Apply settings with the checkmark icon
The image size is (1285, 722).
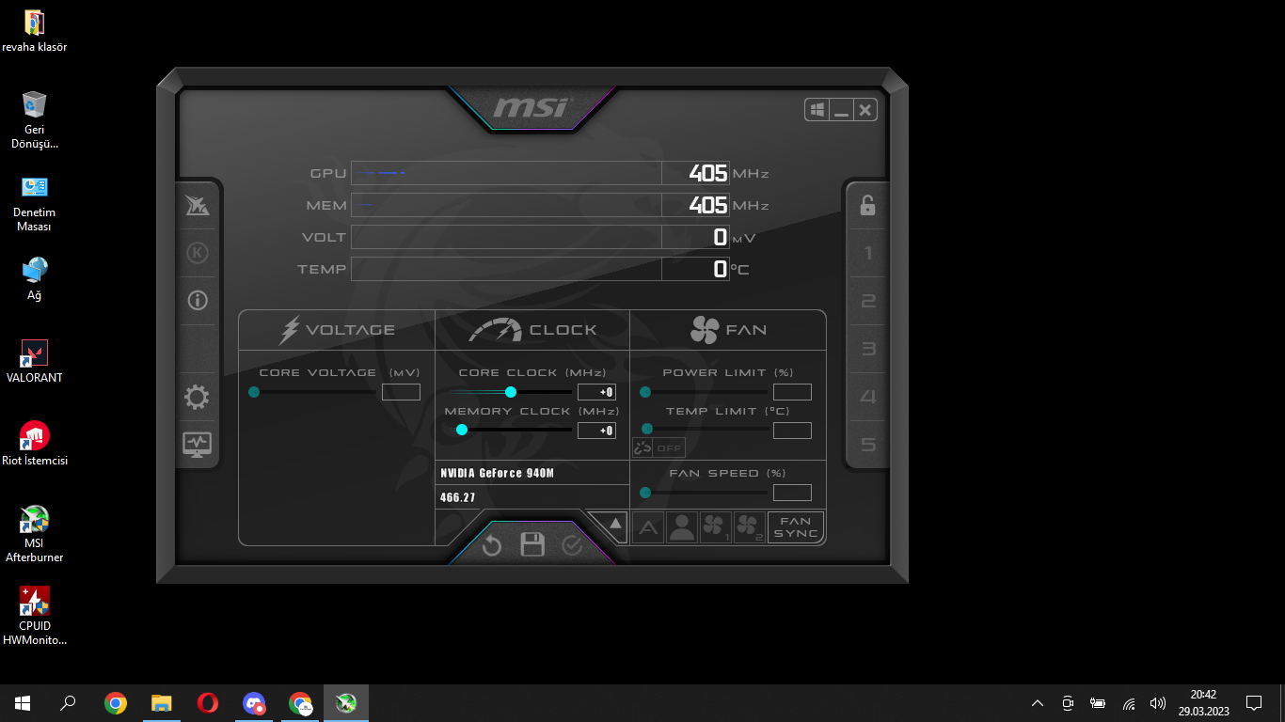572,545
